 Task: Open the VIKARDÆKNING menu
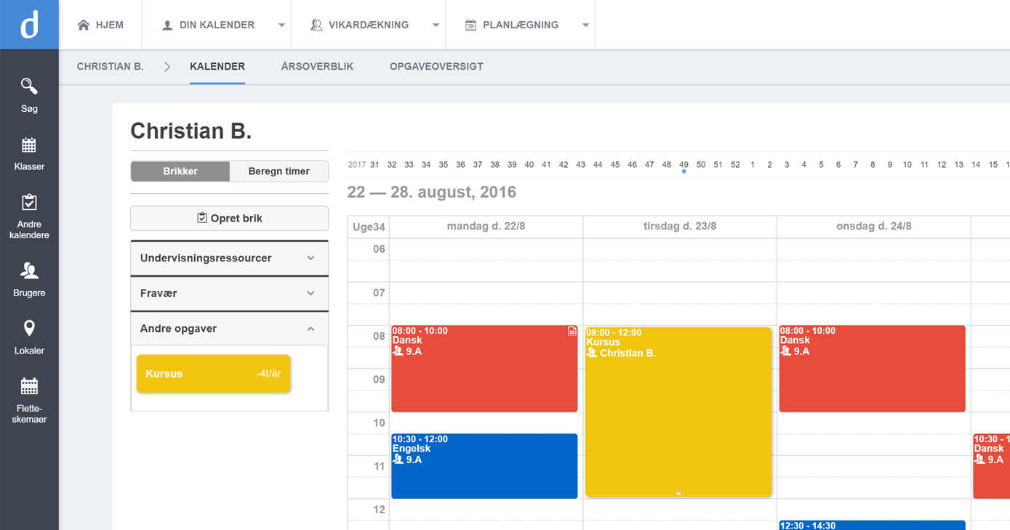coord(368,25)
